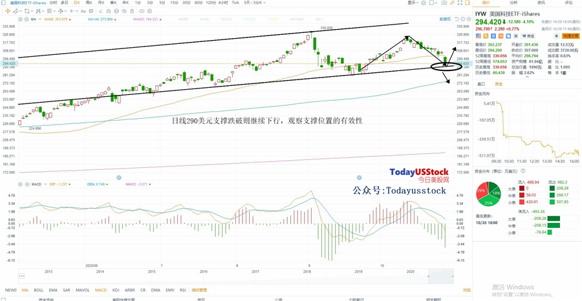Image resolution: width=582 pixels, height=301 pixels.
Task: Toggle the ARBR indicator
Action: (x=130, y=290)
